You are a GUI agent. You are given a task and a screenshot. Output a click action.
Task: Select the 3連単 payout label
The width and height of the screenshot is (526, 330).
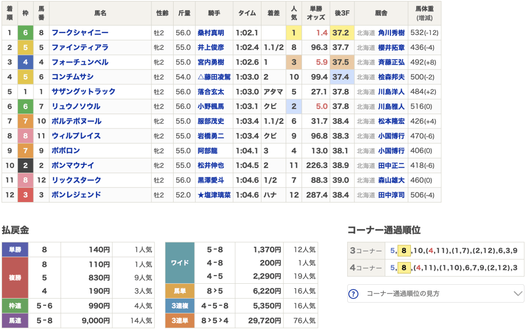click(180, 321)
